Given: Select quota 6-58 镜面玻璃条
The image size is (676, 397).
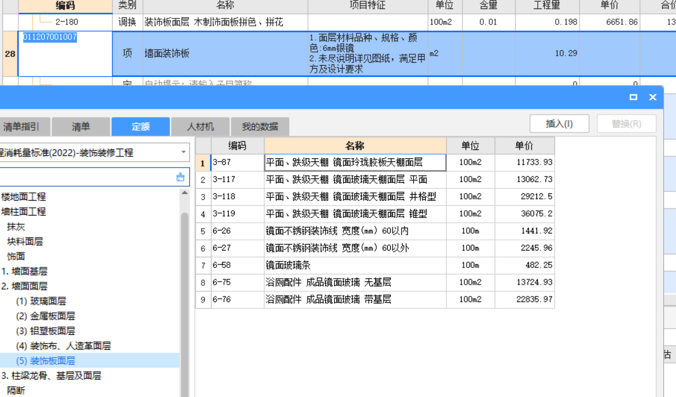Looking at the screenshot, I should click(355, 265).
